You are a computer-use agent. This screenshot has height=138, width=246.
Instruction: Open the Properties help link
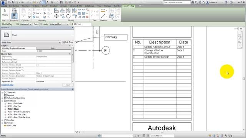[7, 85]
